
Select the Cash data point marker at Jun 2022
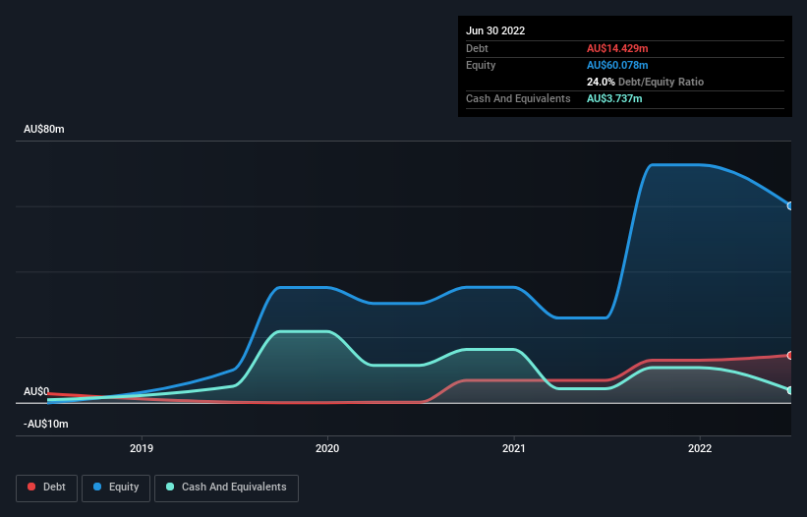click(790, 390)
